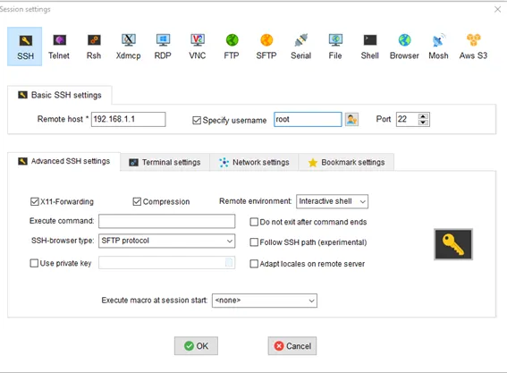
Task: Select the VNC session icon
Action: click(198, 47)
